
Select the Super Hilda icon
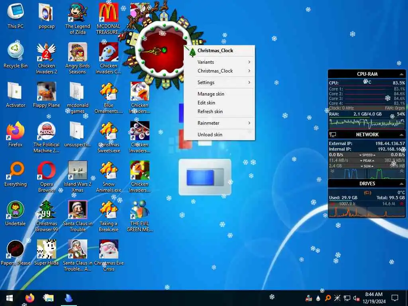coord(46,253)
